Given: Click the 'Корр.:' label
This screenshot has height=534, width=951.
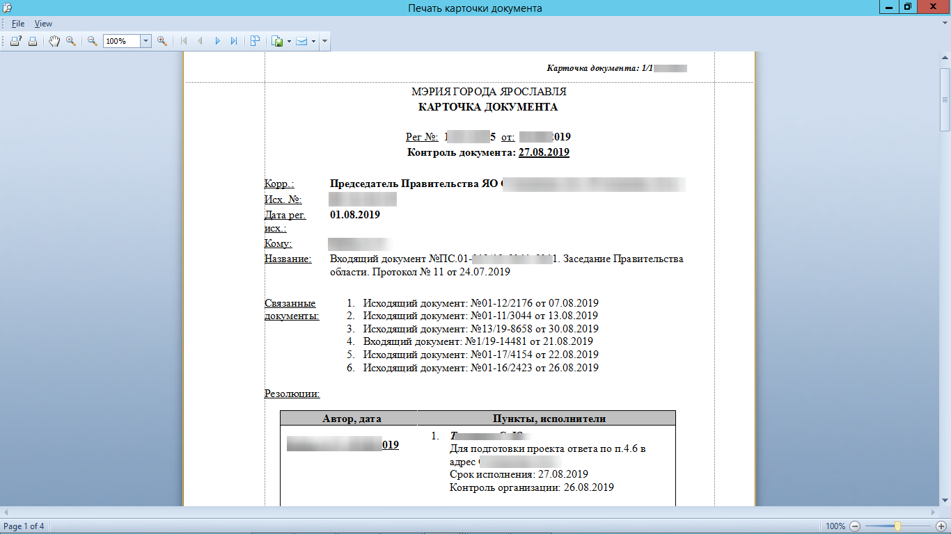Looking at the screenshot, I should 279,184.
